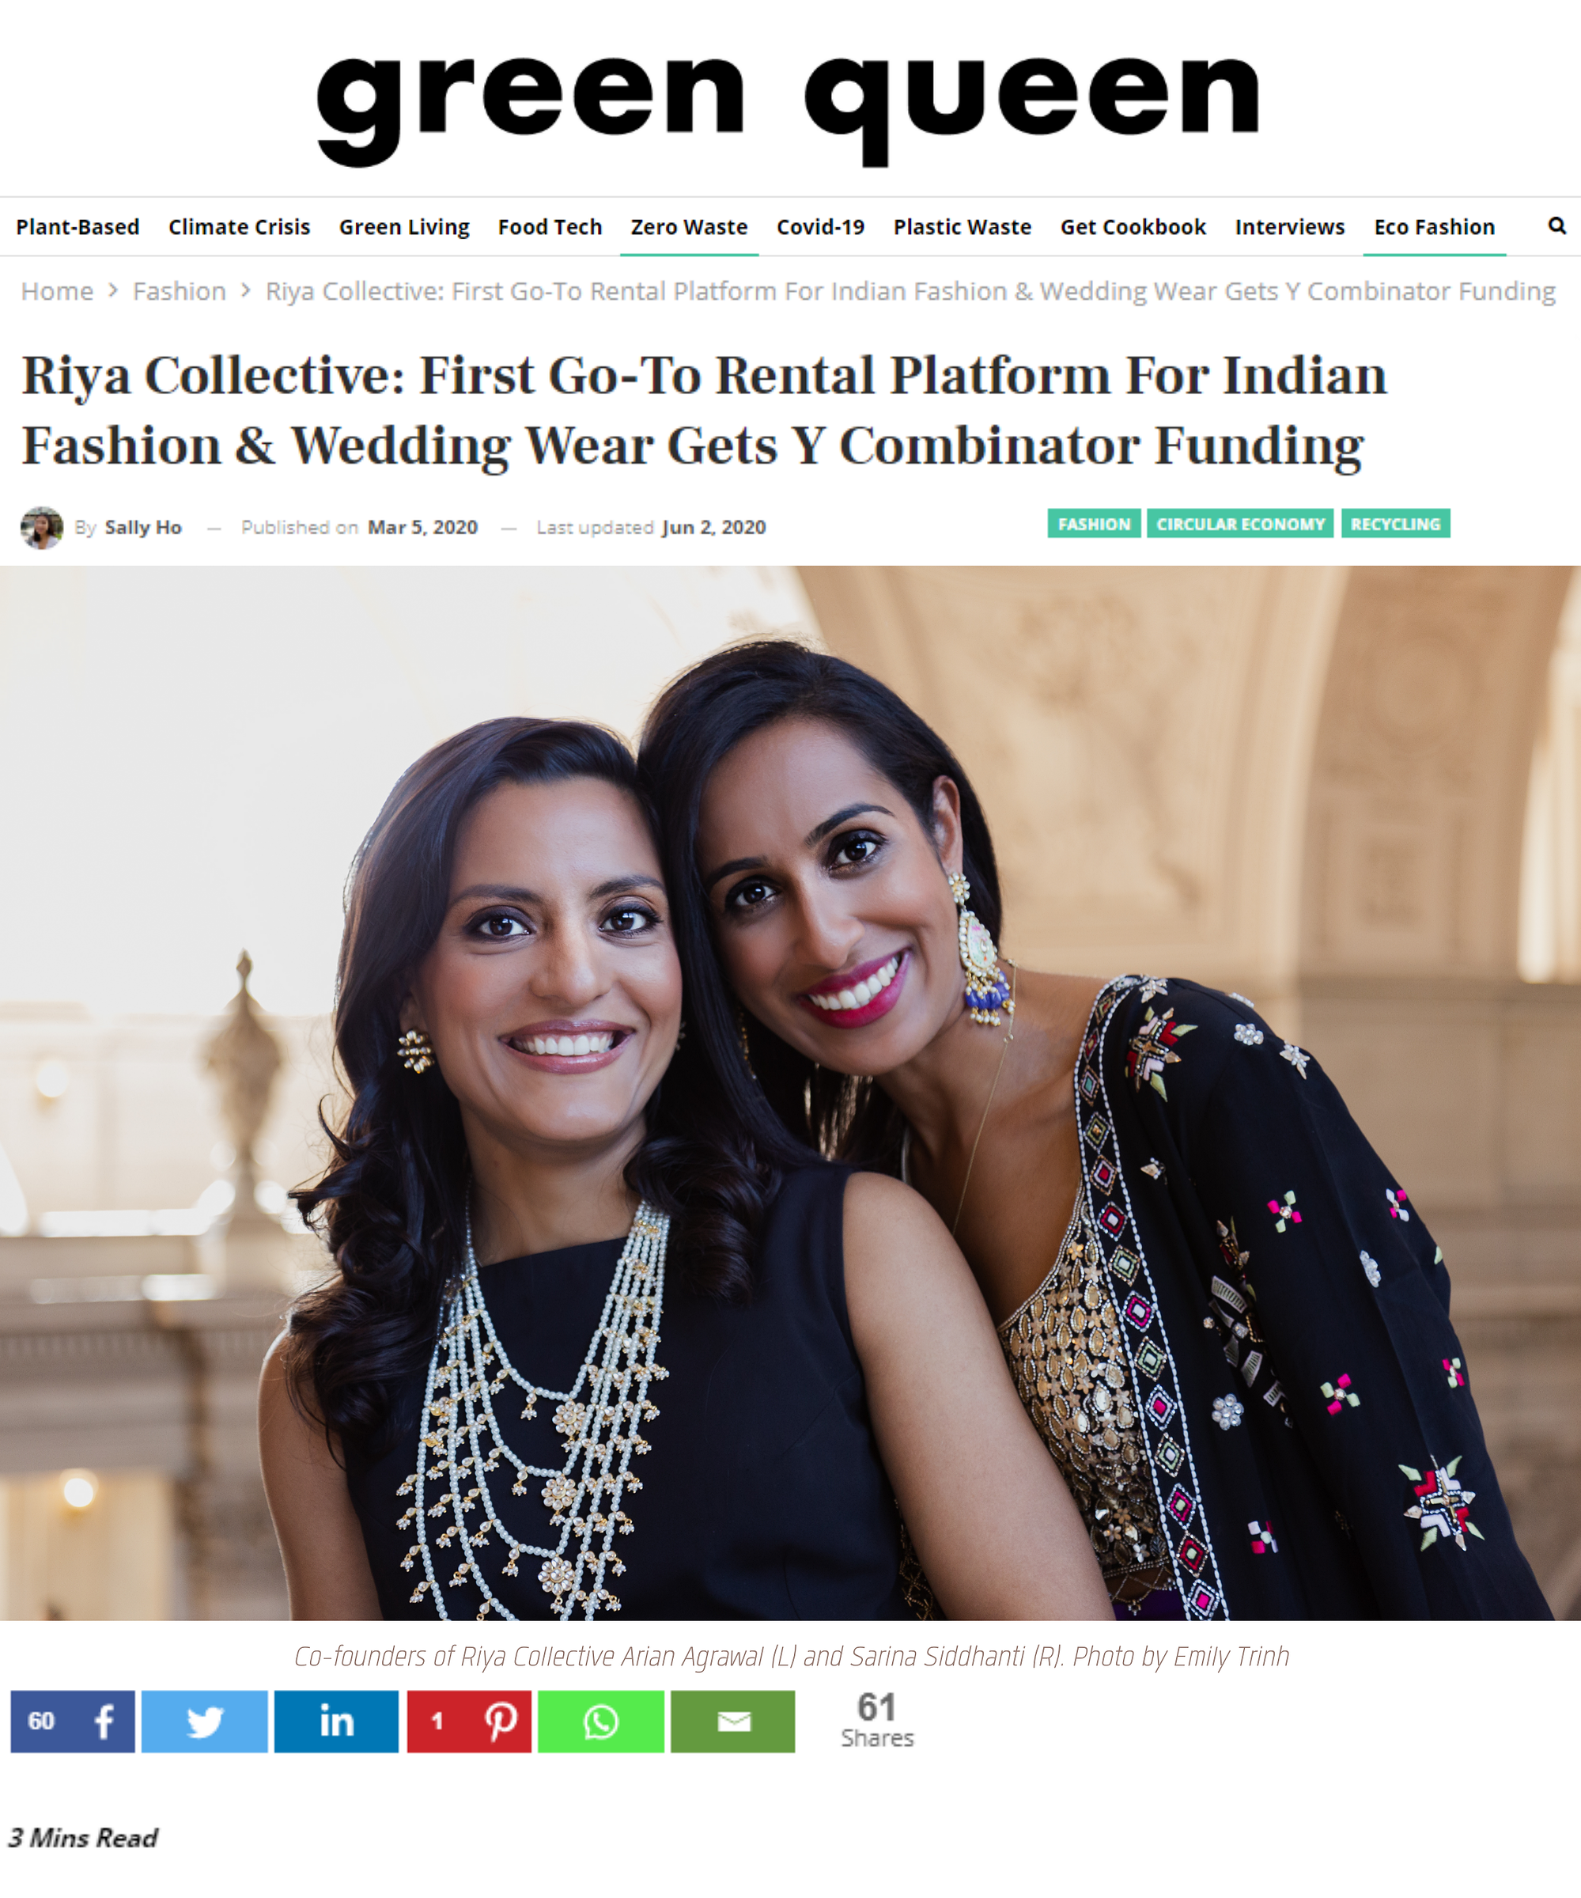Click the Sally Ho author name
This screenshot has height=1898, width=1581.
click(144, 527)
